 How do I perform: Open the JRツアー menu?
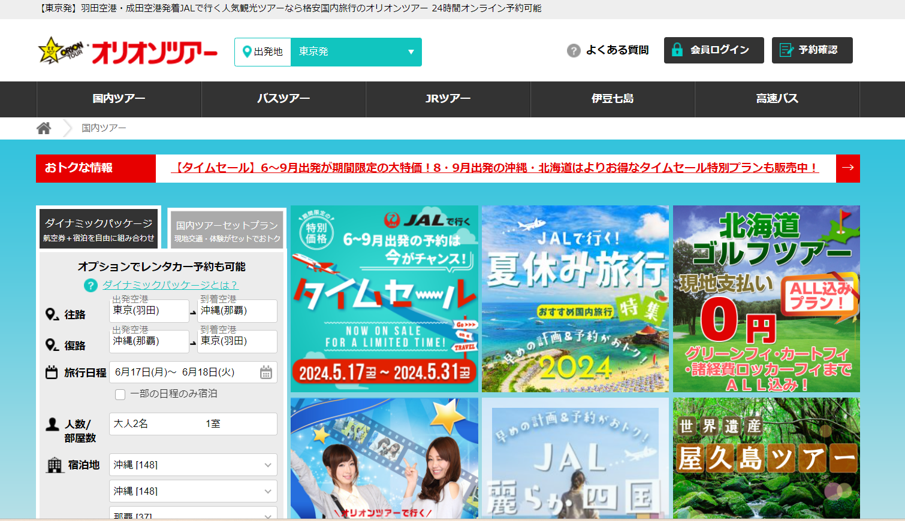click(x=448, y=99)
